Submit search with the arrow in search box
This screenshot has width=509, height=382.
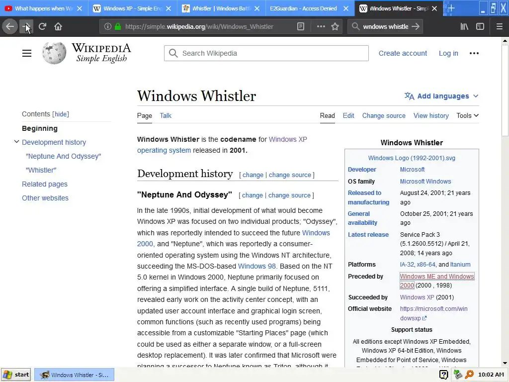(x=416, y=27)
